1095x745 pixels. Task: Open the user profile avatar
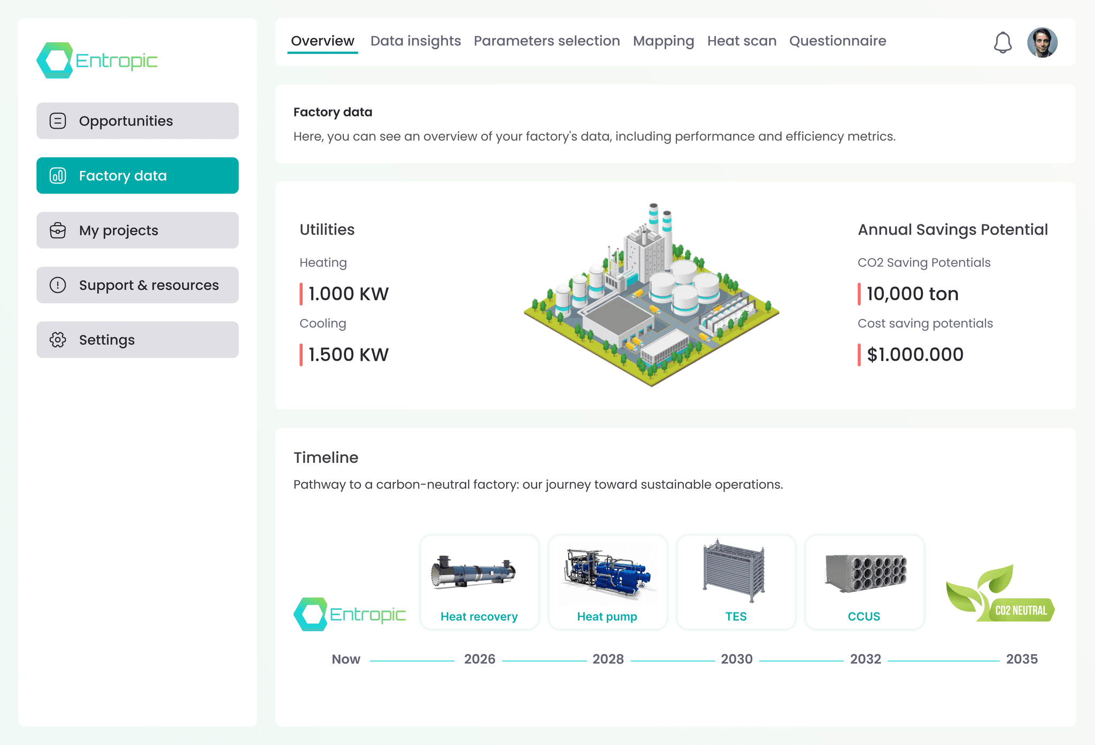(1042, 42)
